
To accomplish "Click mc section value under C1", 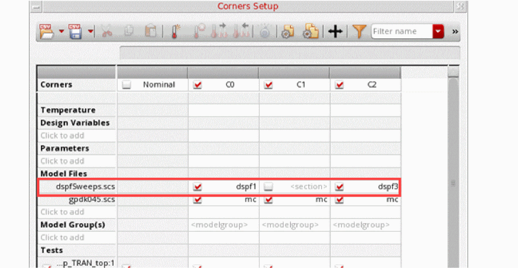I will point(322,200).
